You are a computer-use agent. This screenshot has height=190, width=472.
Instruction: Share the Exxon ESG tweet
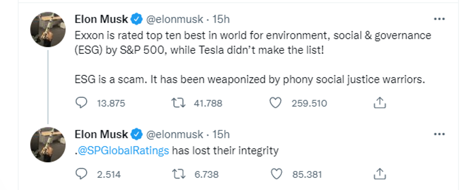pos(379,103)
